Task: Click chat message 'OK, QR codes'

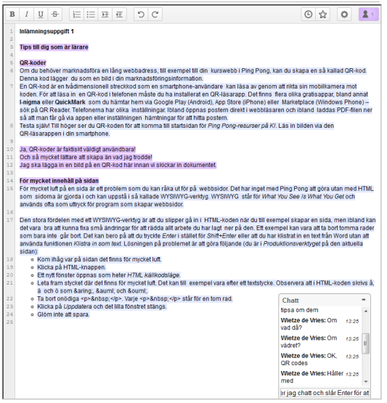Action: pyautogui.click(x=309, y=359)
